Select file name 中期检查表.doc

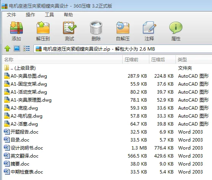(27, 172)
